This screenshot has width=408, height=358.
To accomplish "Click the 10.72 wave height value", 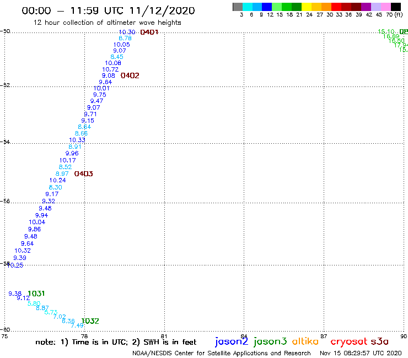I will 110,70.
